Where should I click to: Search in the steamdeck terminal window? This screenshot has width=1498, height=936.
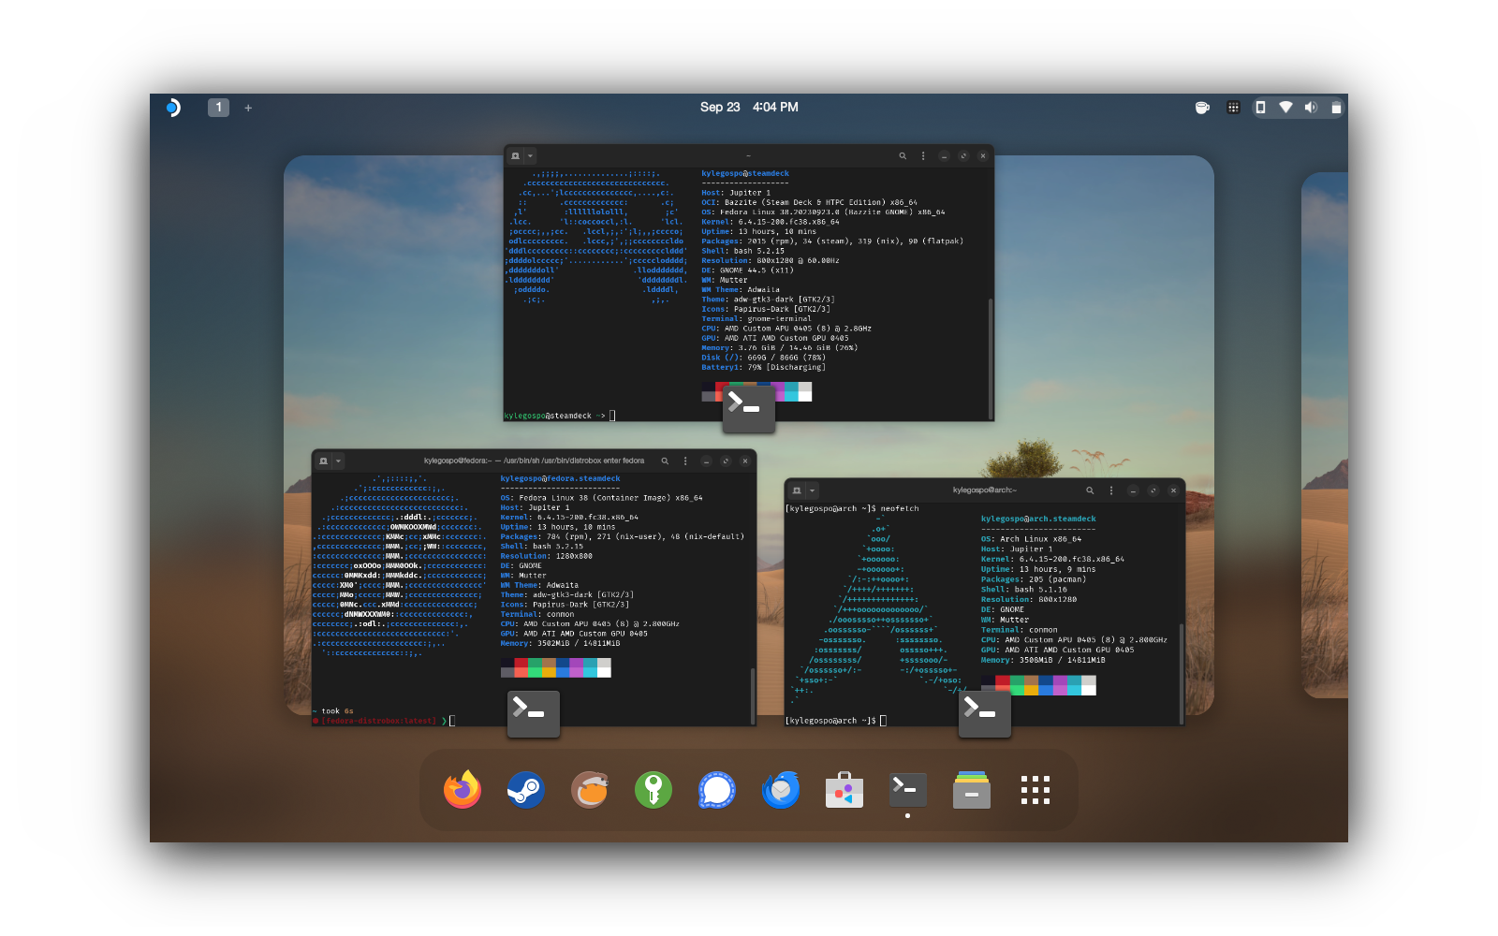tap(903, 155)
